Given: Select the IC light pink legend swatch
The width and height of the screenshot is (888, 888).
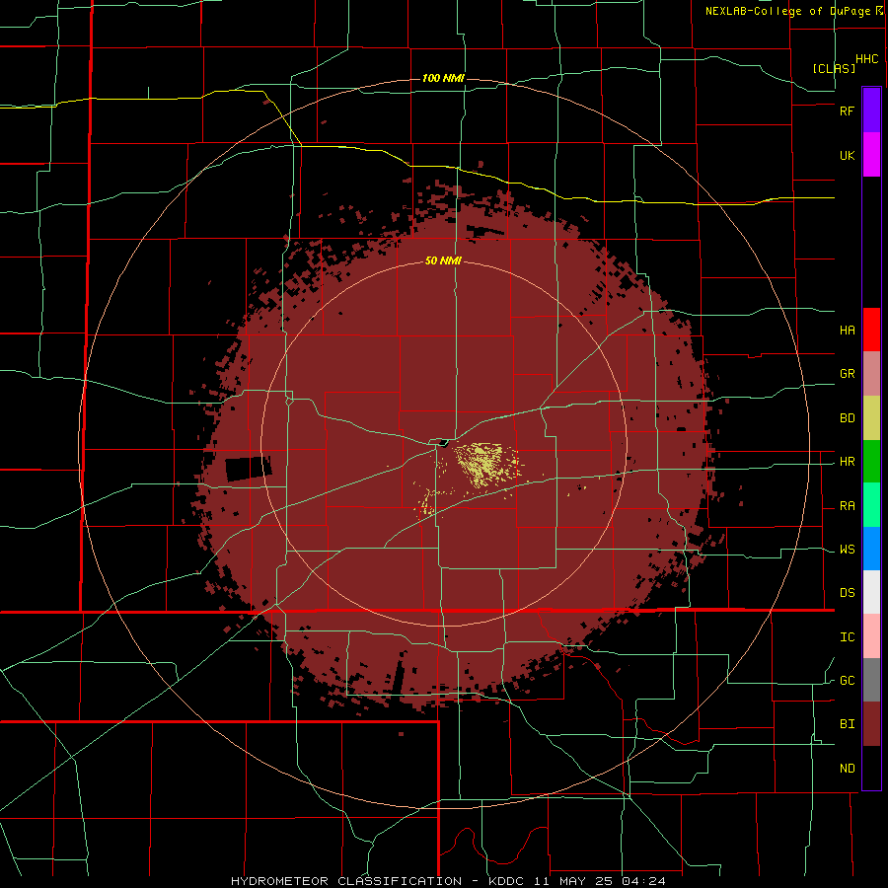Looking at the screenshot, I should pyautogui.click(x=871, y=636).
